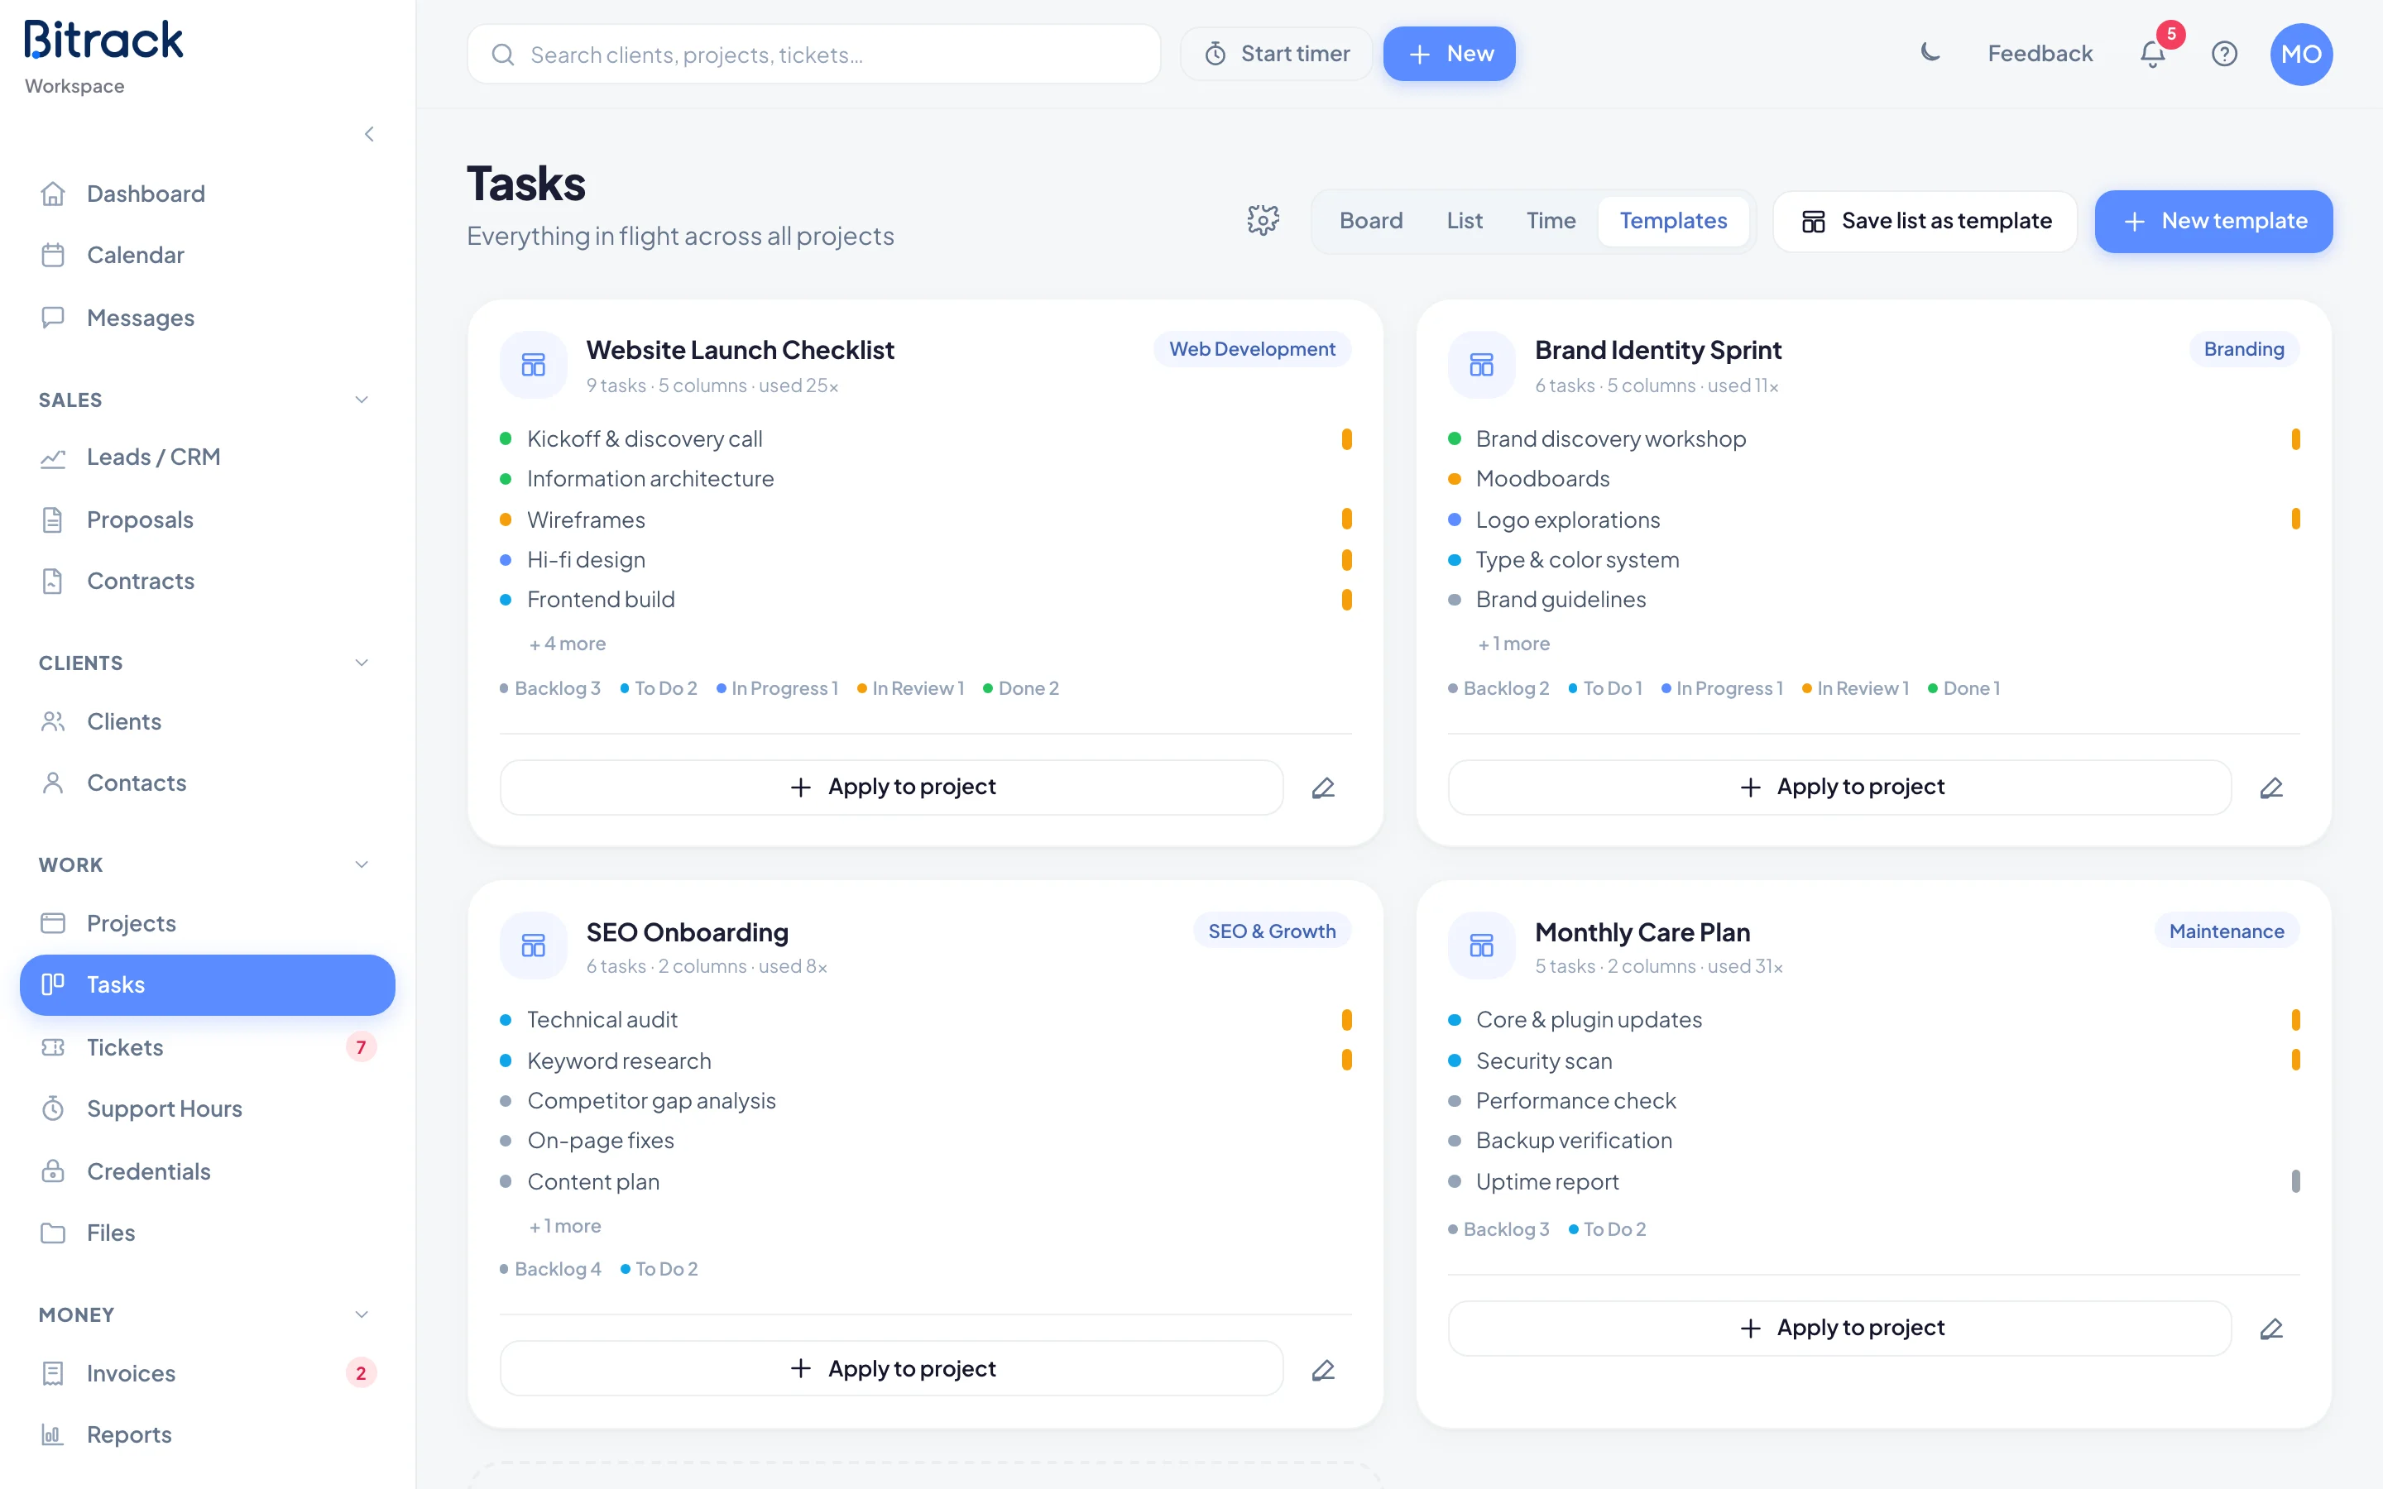Collapse the sidebar with chevron
2383x1489 pixels.
tap(369, 134)
